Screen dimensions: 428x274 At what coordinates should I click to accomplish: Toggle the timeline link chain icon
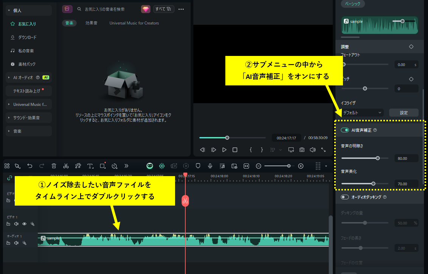9,178
